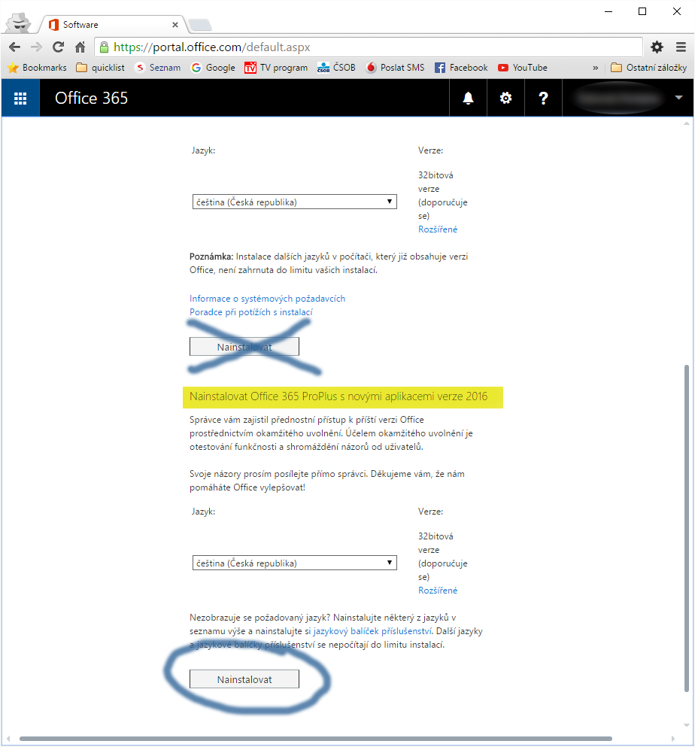
Task: Open the upper Jazyk čeština dropdown
Action: point(294,202)
